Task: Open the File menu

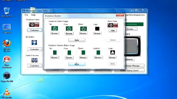Action: [x=26, y=15]
